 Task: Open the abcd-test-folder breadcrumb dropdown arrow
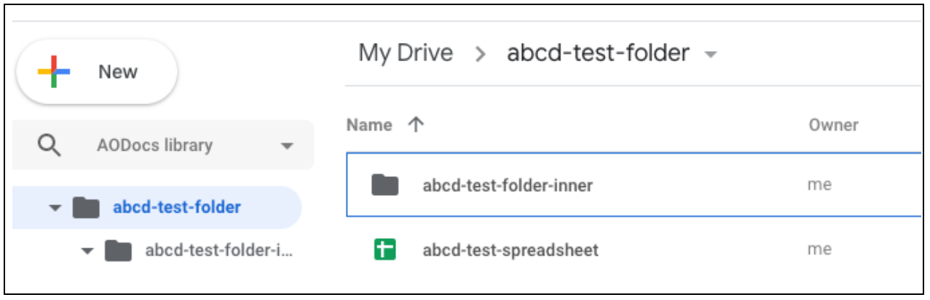(712, 55)
